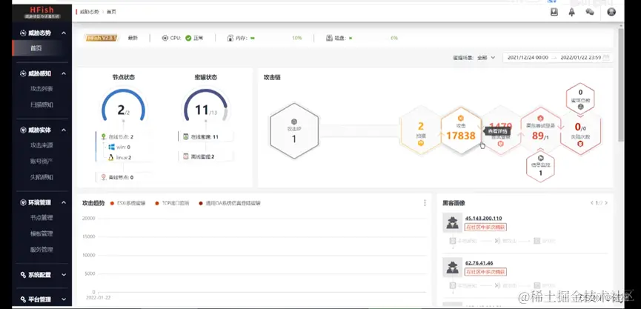Viewport: 641px width, 309px height.
Task: Click the 系统配置 key icon in sidebar
Action: click(x=23, y=275)
